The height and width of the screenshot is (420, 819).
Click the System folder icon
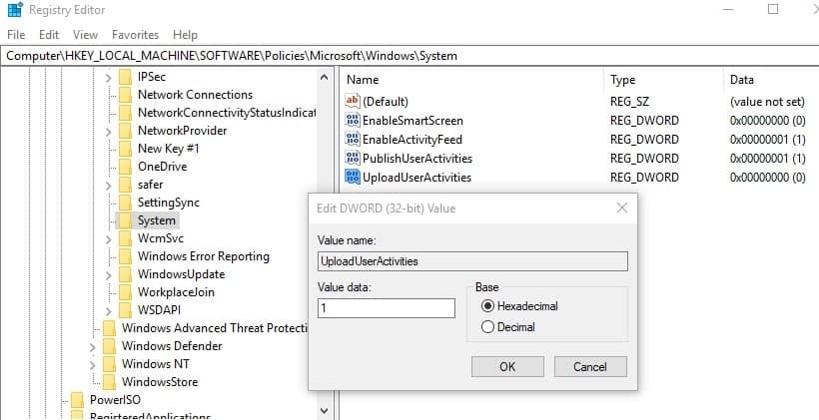point(125,220)
